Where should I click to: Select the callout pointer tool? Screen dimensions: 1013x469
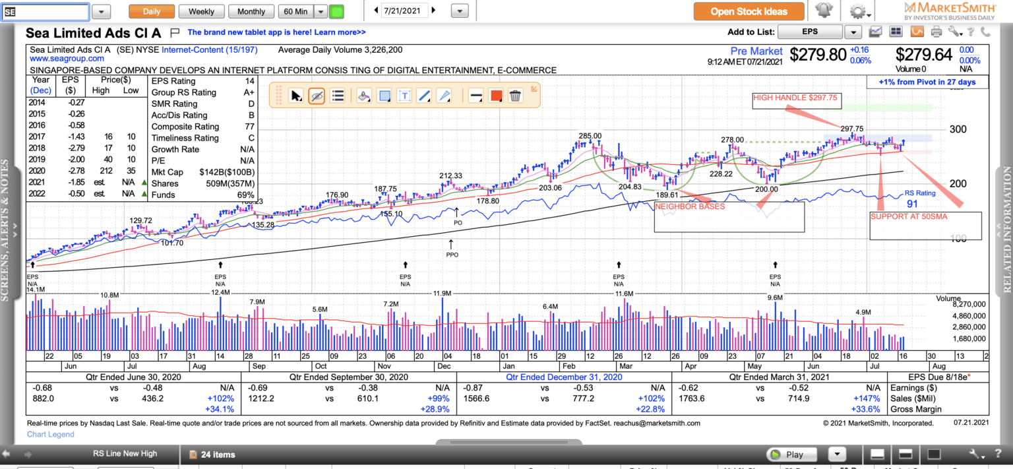[445, 96]
